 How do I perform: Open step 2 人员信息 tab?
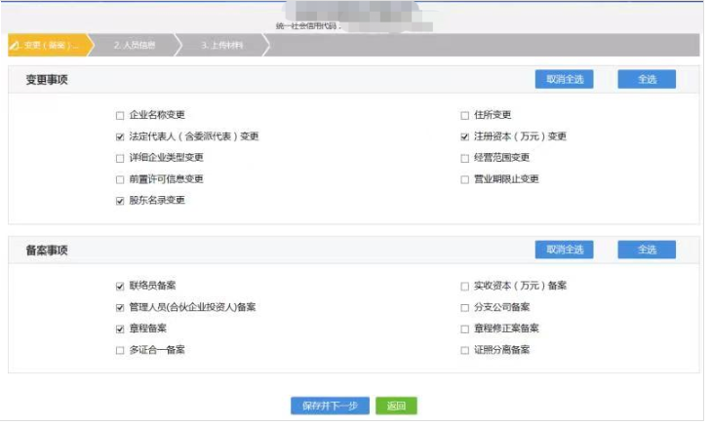pos(134,45)
